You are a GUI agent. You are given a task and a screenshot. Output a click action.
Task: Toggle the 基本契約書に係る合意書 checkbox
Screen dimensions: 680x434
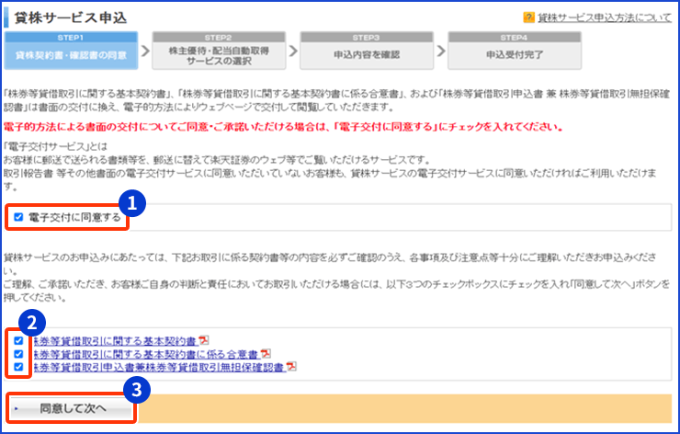click(19, 354)
